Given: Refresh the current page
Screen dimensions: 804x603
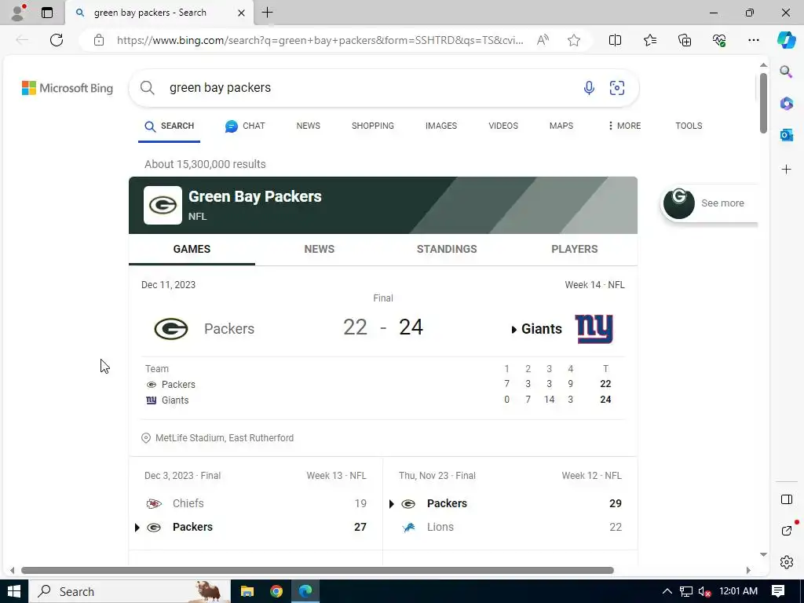Looking at the screenshot, I should click(57, 40).
